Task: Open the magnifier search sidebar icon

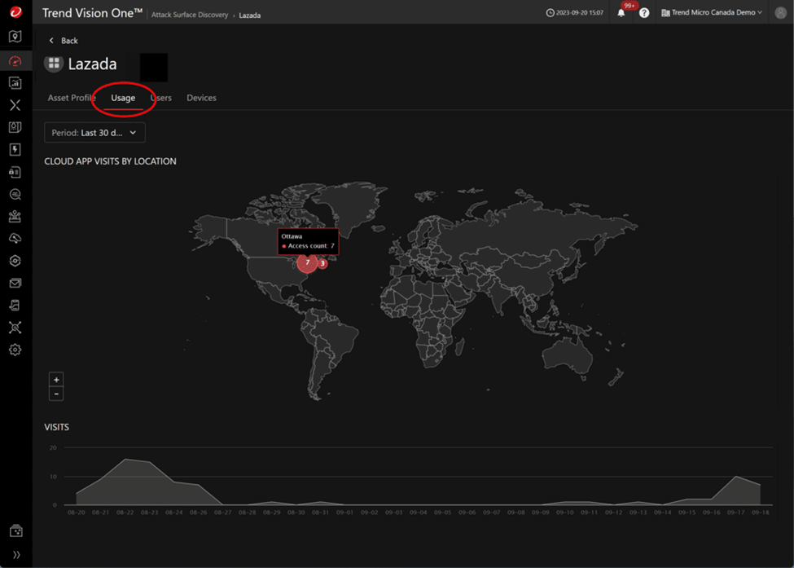Action: click(x=15, y=194)
